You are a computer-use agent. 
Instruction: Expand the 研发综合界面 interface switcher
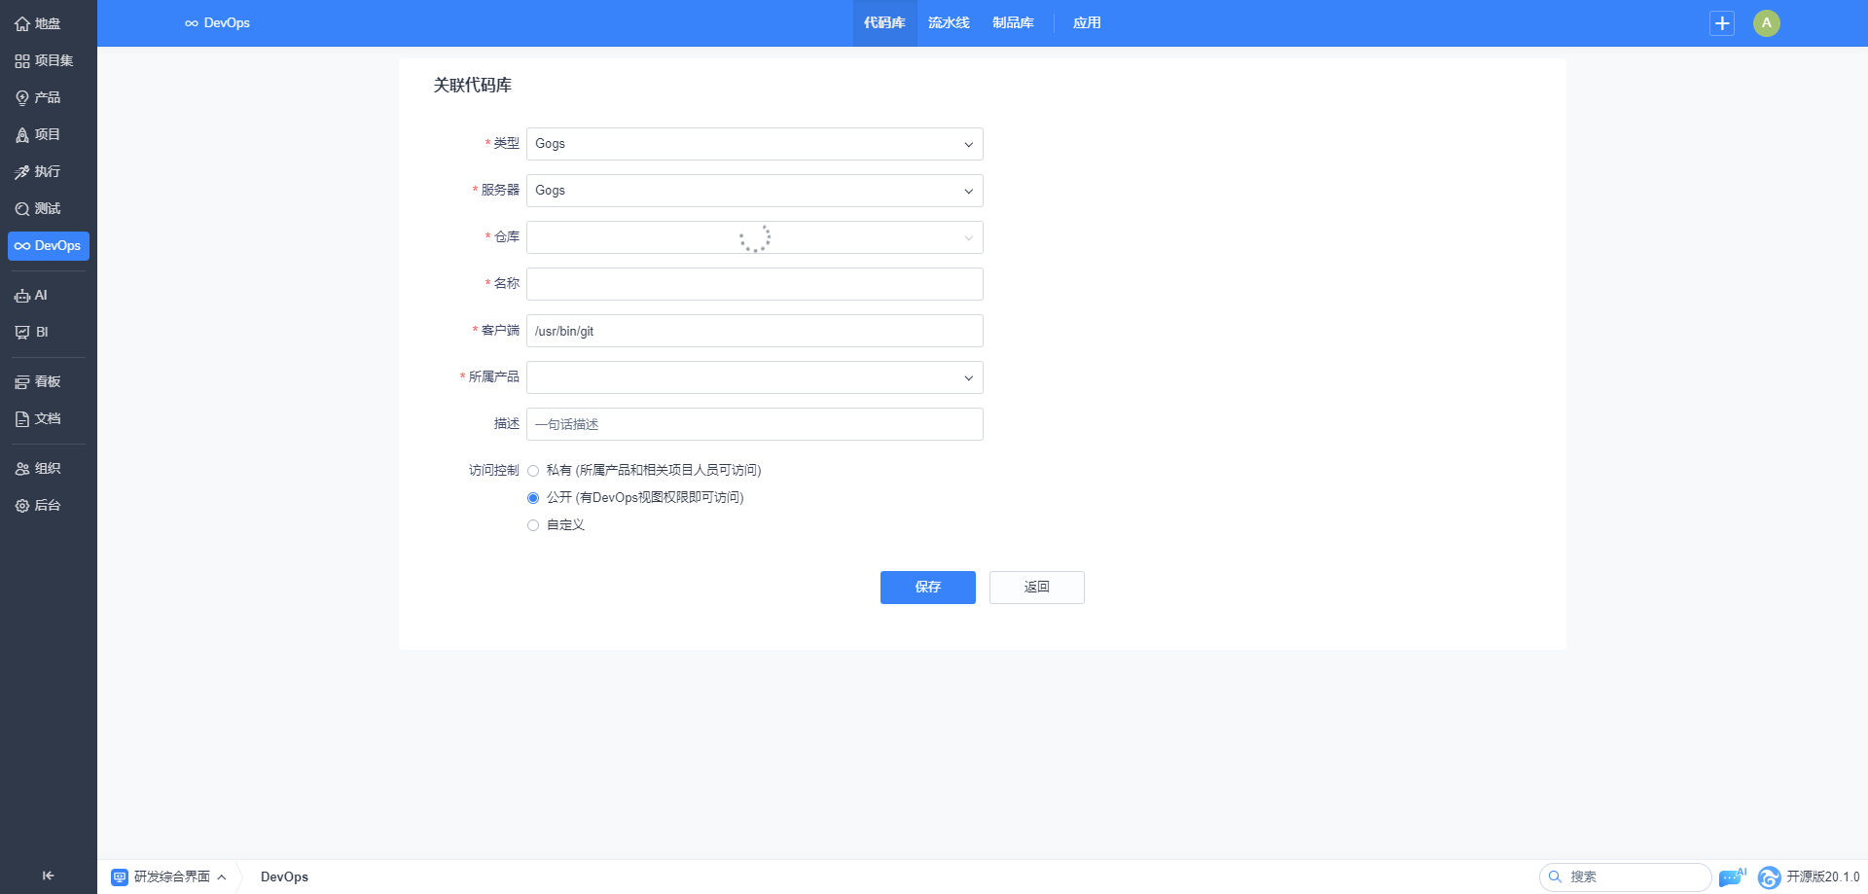point(169,876)
